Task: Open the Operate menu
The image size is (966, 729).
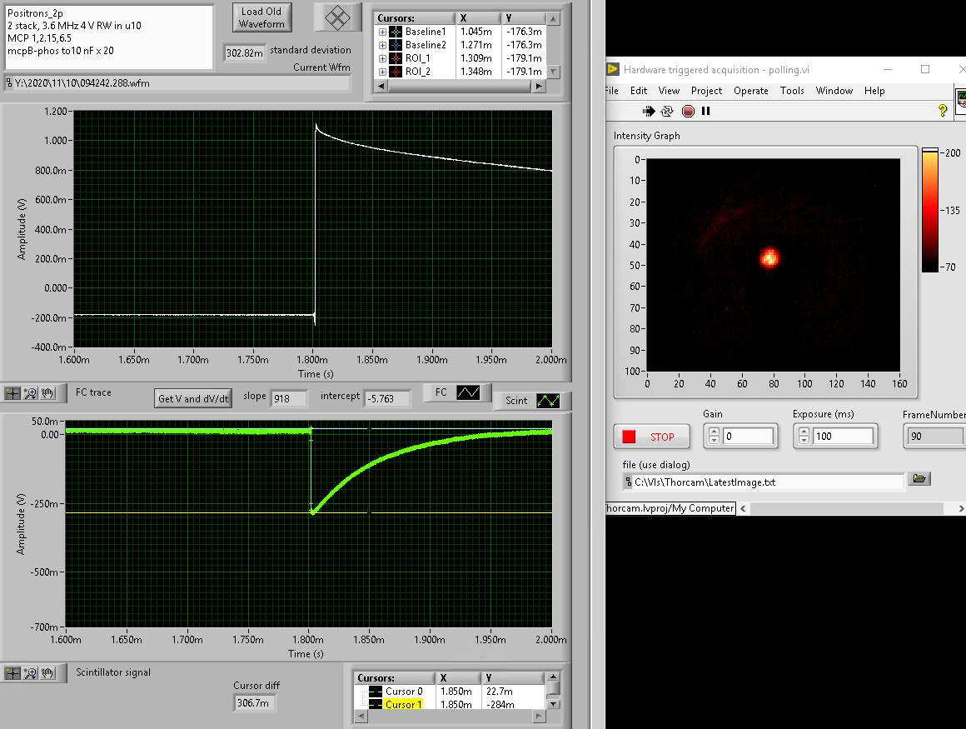Action: [750, 91]
